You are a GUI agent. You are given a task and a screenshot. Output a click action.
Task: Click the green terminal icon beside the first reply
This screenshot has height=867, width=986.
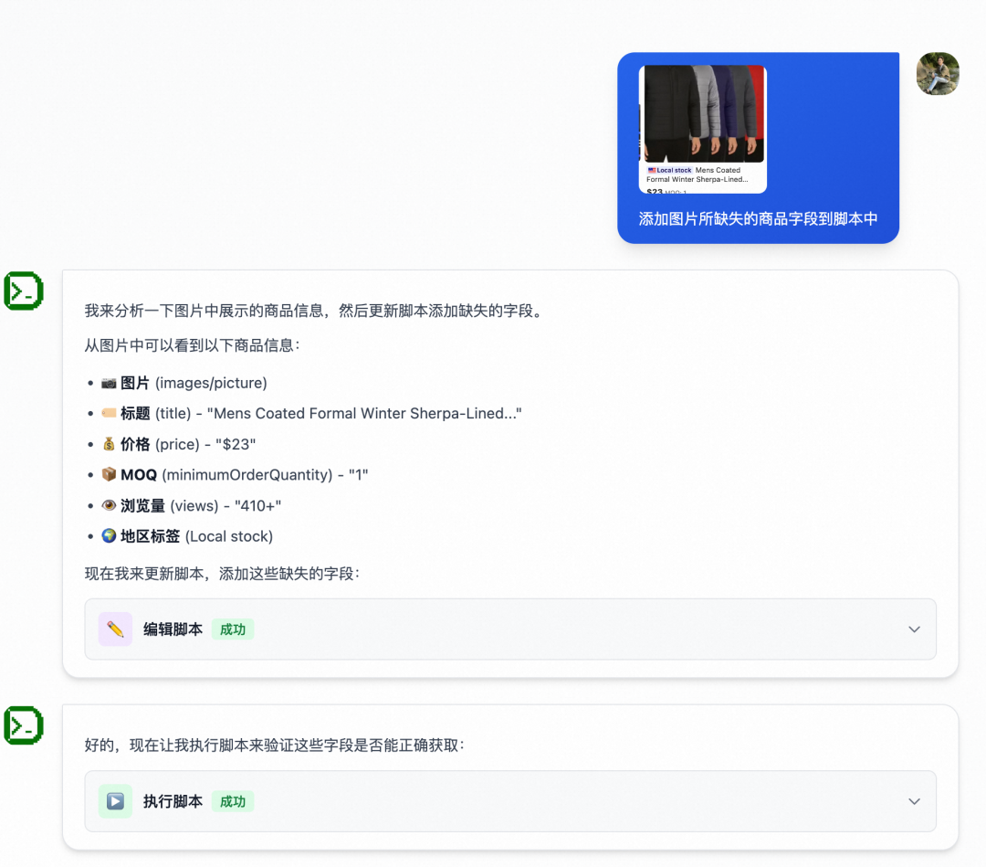(23, 291)
